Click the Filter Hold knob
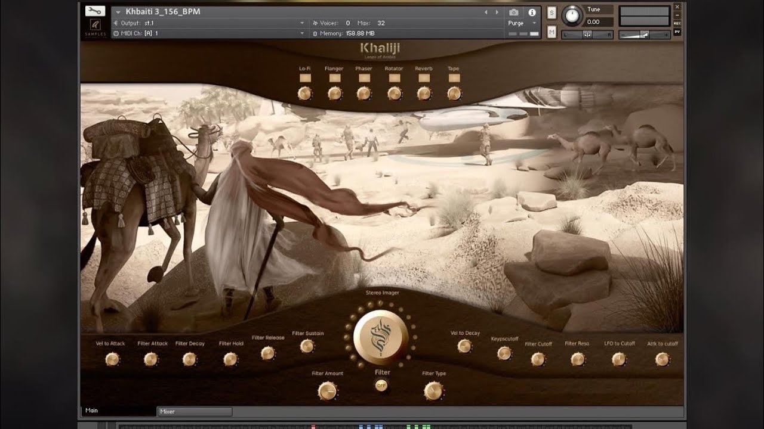The image size is (764, 429). click(x=230, y=359)
